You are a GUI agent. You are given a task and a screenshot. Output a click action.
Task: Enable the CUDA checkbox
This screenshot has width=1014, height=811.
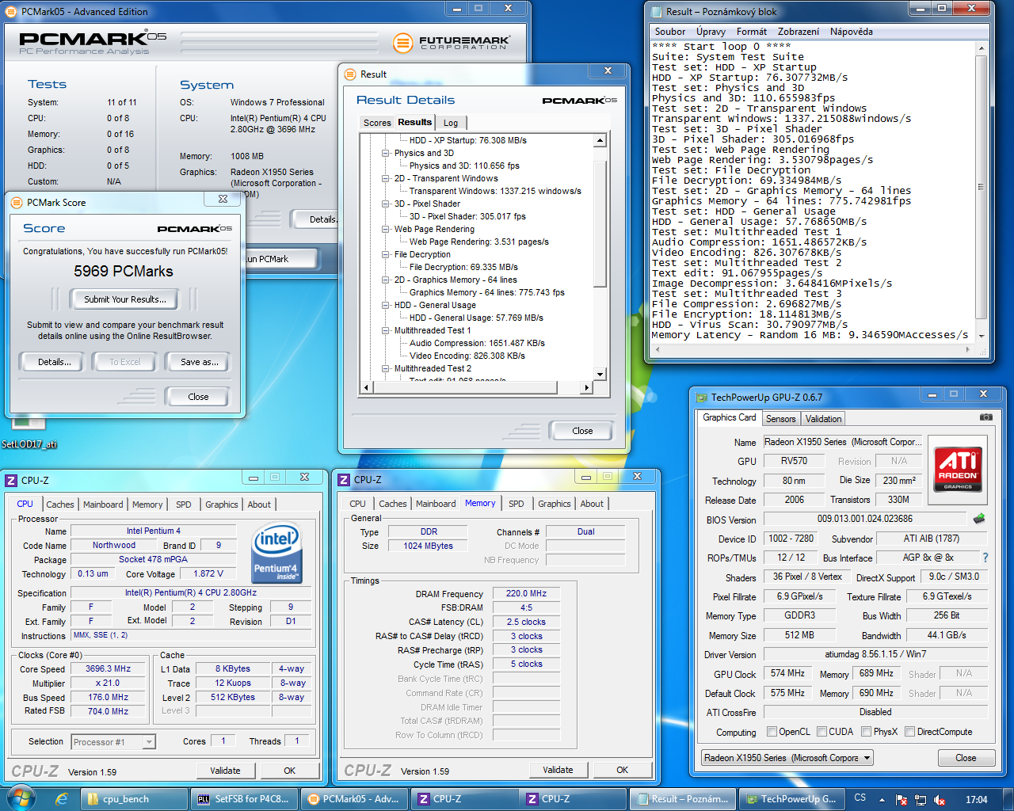[821, 732]
